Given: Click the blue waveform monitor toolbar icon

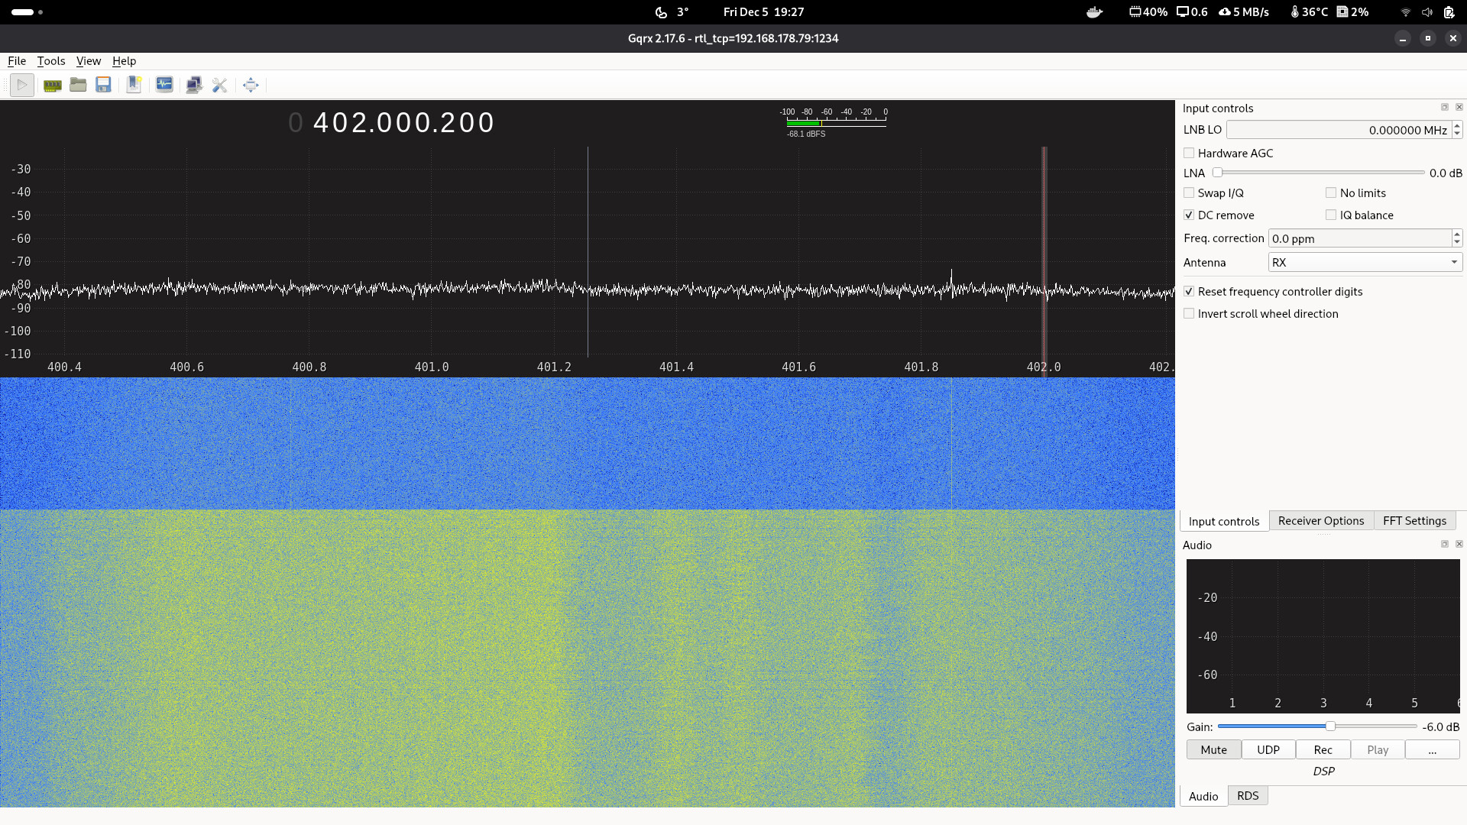Looking at the screenshot, I should coord(164,85).
